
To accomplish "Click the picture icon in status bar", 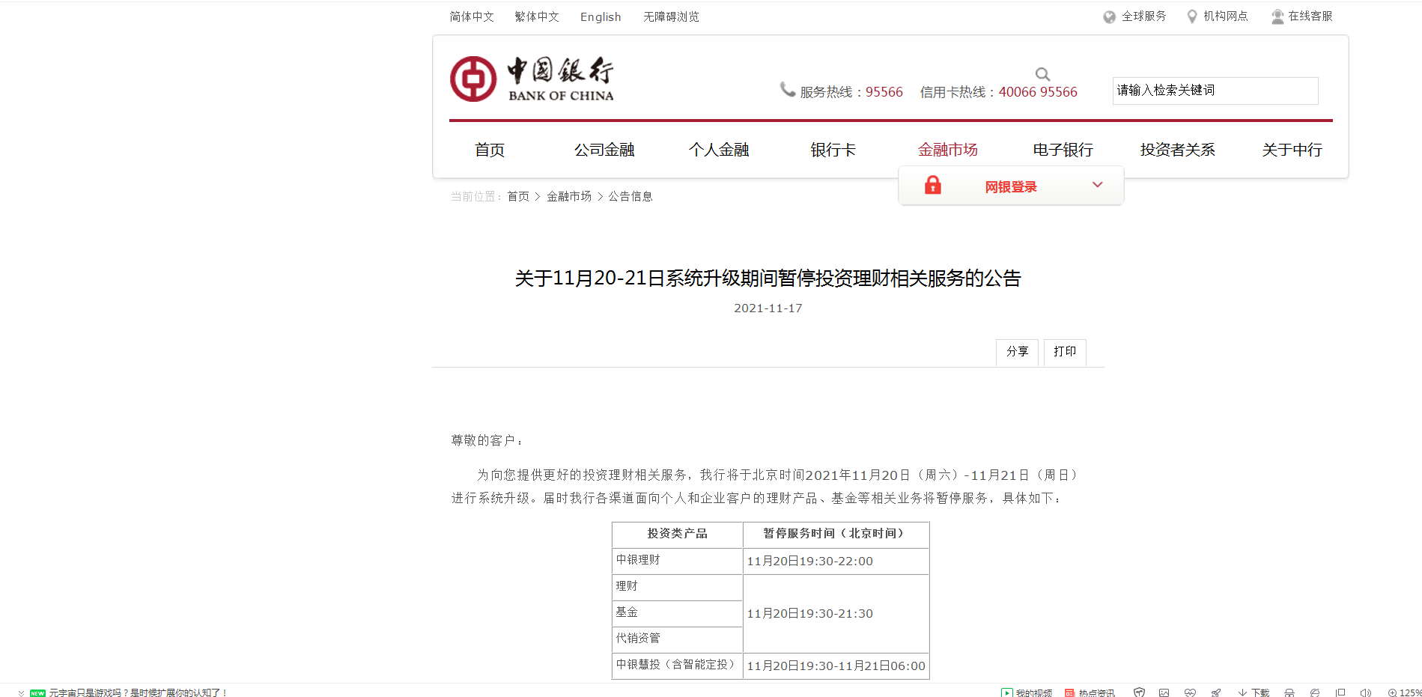I will (x=1164, y=693).
